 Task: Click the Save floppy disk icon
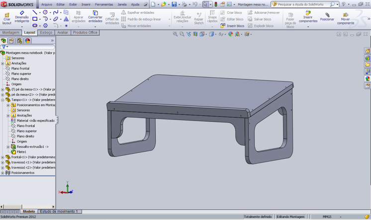174,4
